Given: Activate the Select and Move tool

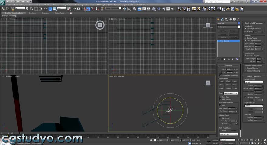Looking at the screenshot, I should [x=46, y=9].
